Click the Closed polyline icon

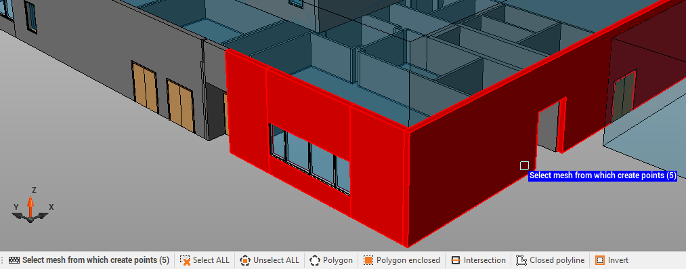(x=521, y=260)
